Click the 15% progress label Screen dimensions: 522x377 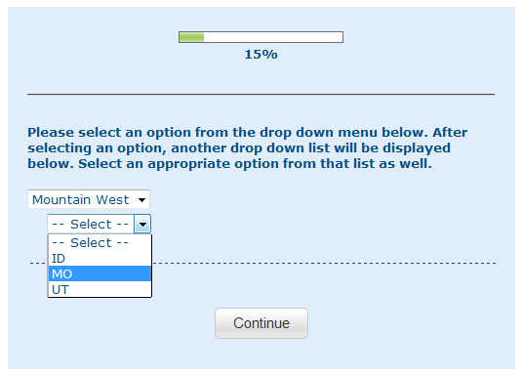pos(261,55)
